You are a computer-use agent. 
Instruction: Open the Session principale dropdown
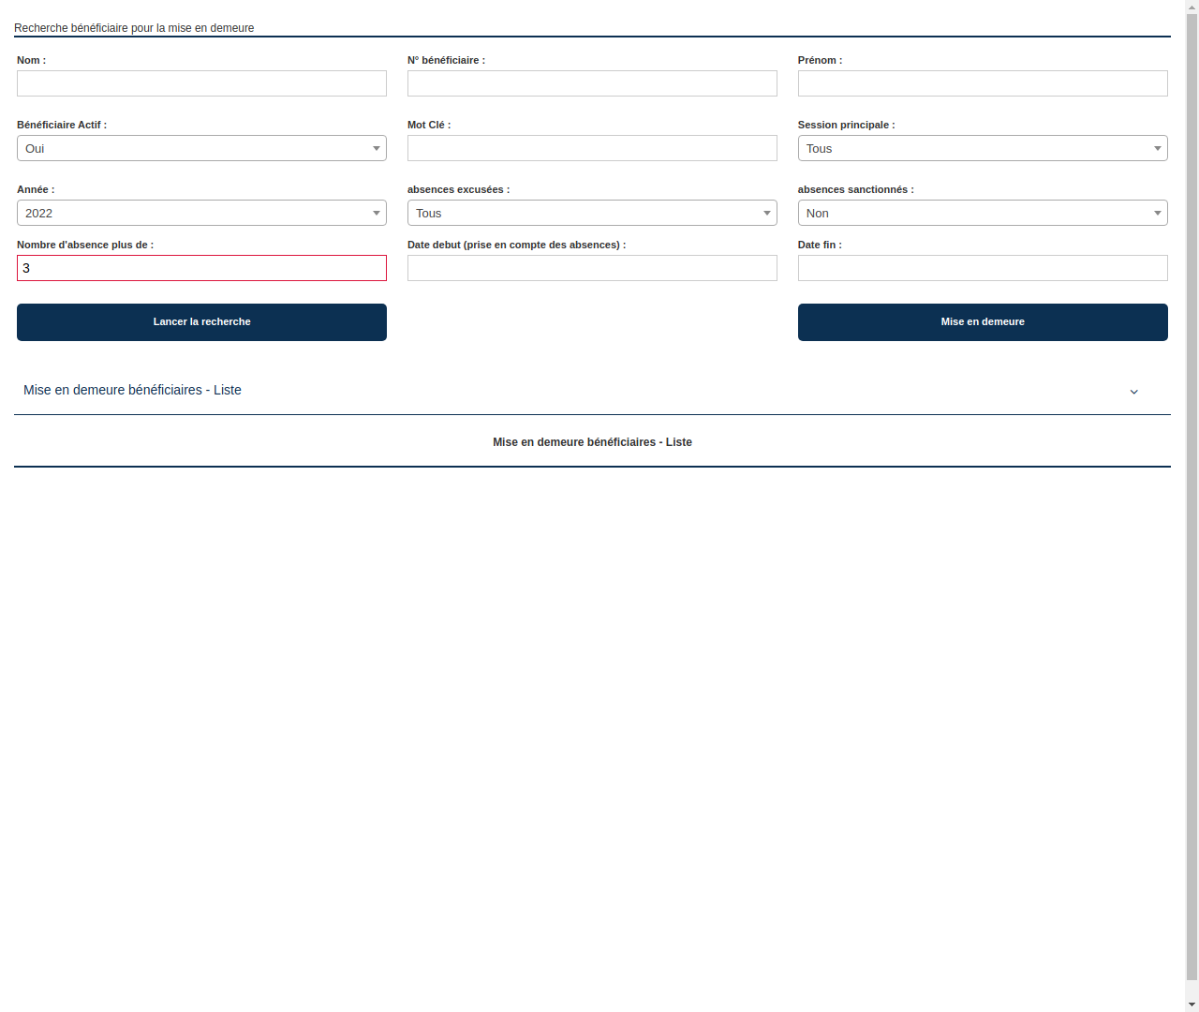click(982, 148)
